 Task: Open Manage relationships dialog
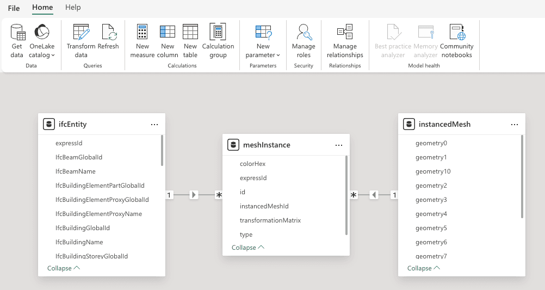pos(345,33)
